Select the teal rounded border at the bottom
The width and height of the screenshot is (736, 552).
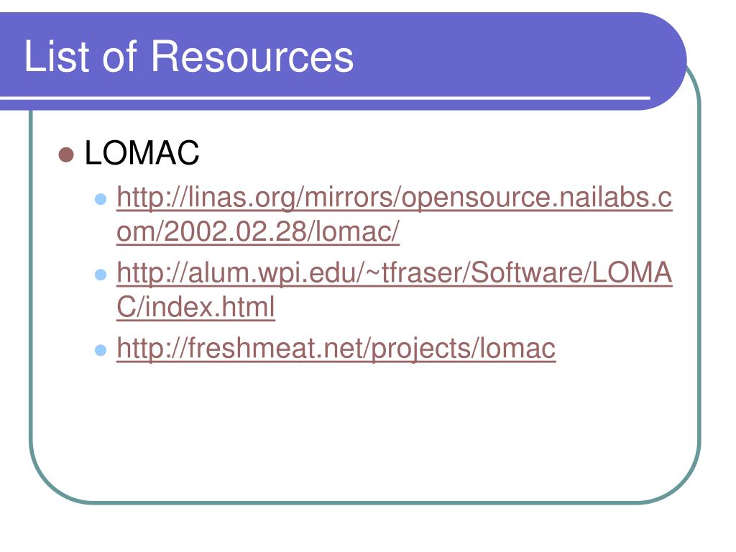click(365, 502)
